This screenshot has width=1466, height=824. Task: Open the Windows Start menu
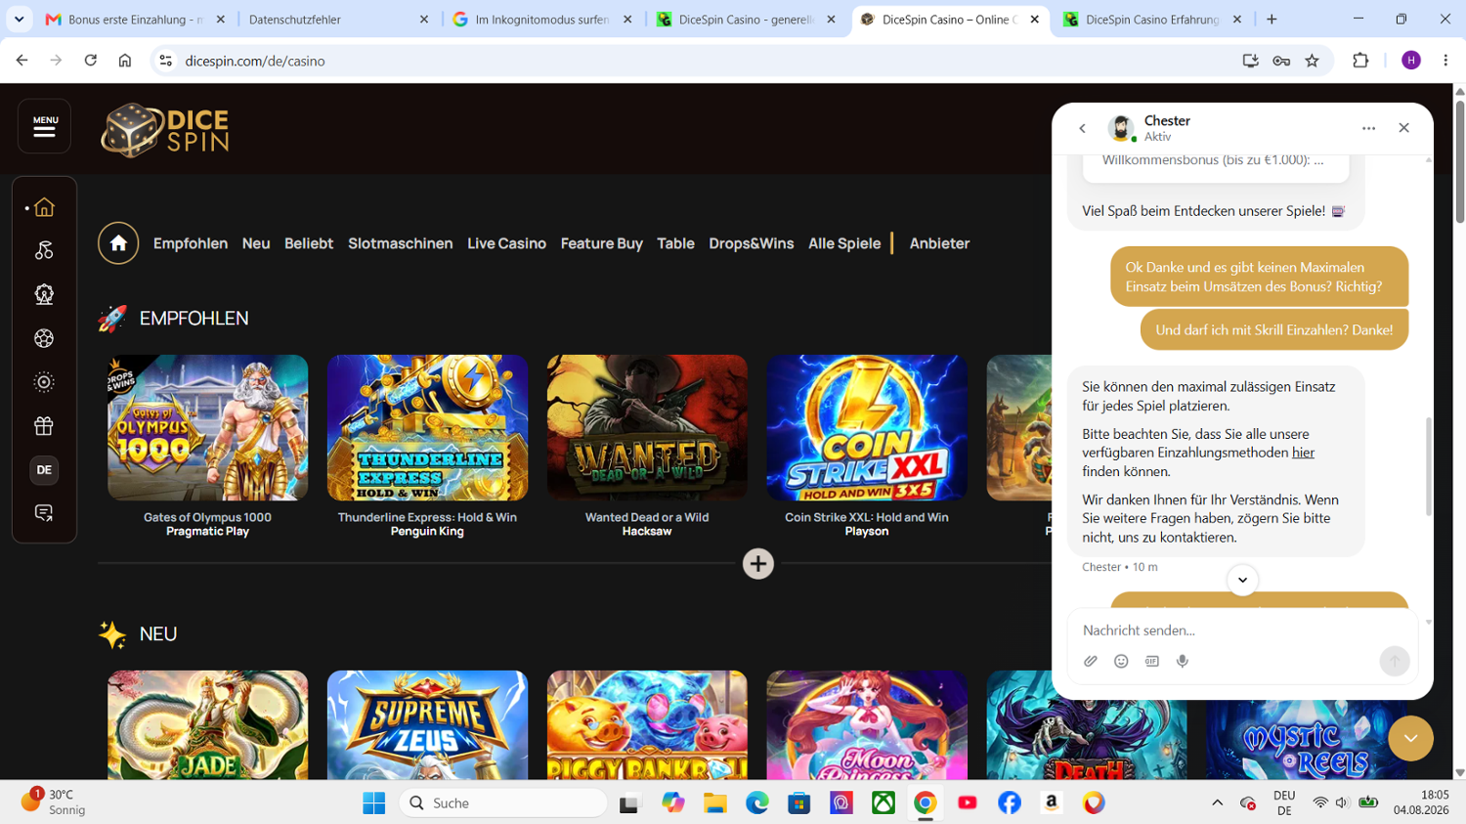[x=373, y=803]
